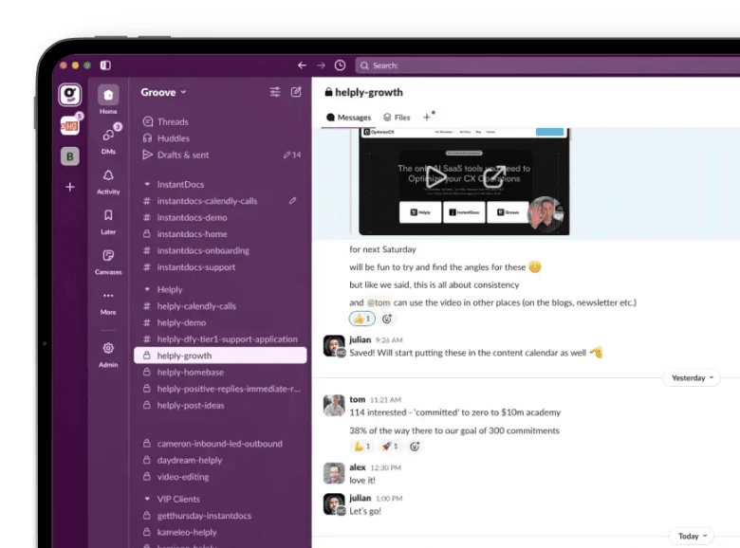The height and width of the screenshot is (548, 740).
Task: Click alex's avatar thumbnail
Action: pos(334,473)
